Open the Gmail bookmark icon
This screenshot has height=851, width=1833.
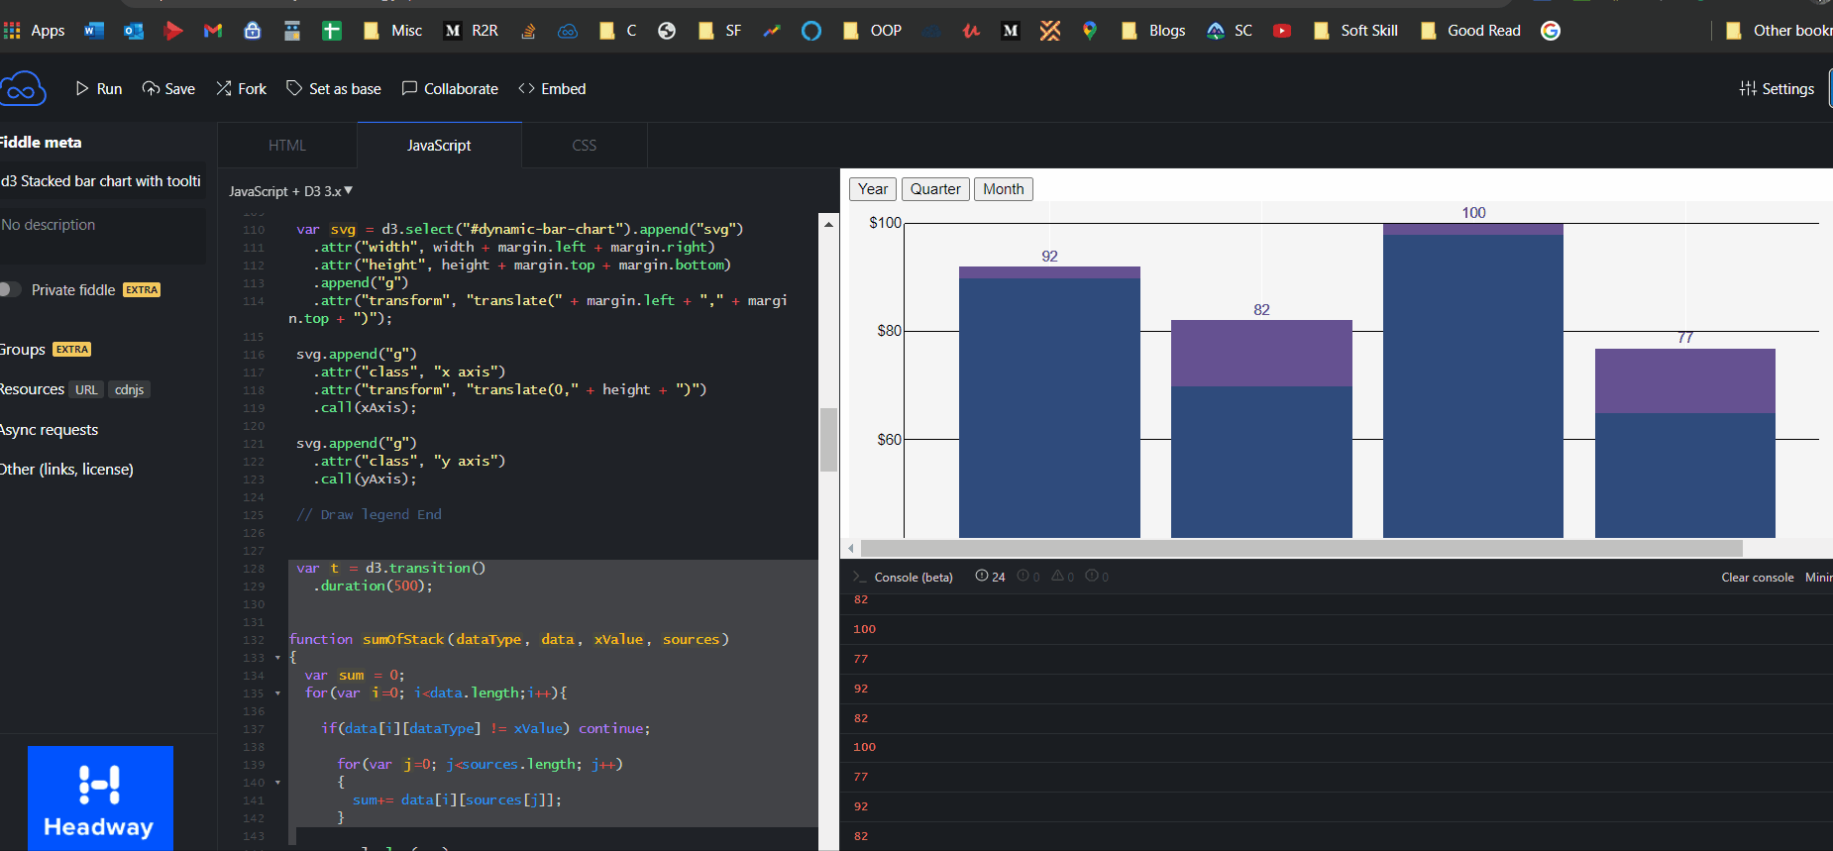pos(213,31)
